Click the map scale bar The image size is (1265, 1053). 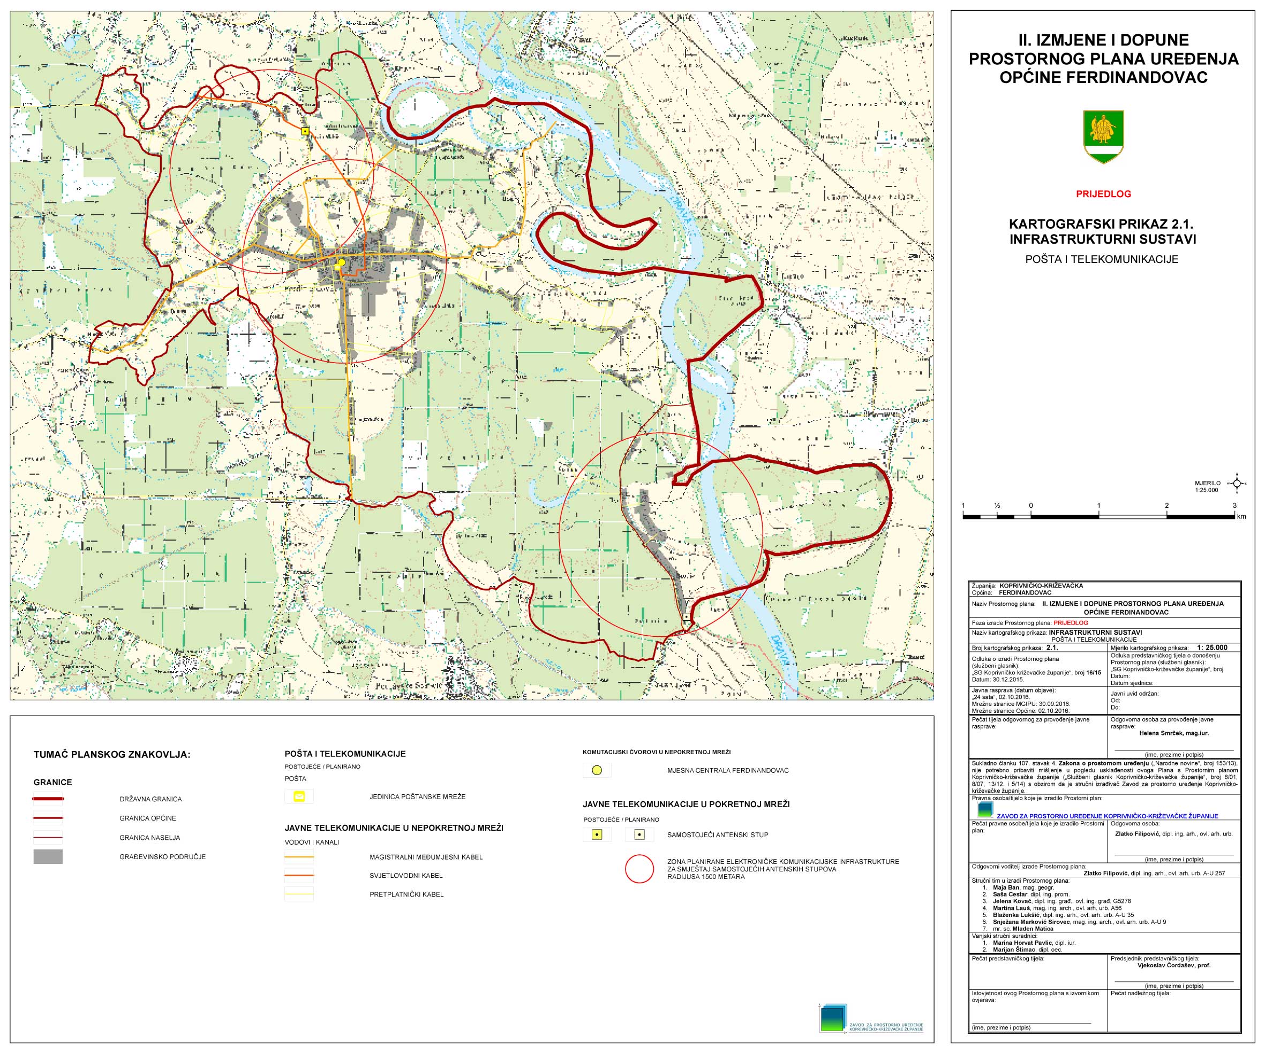[x=1100, y=516]
